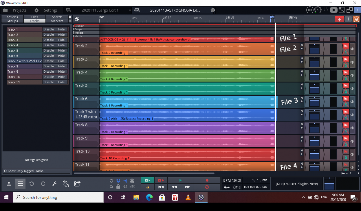This screenshot has height=211, width=361.
Task: Click Hide button for Track 9
Action: [61, 72]
